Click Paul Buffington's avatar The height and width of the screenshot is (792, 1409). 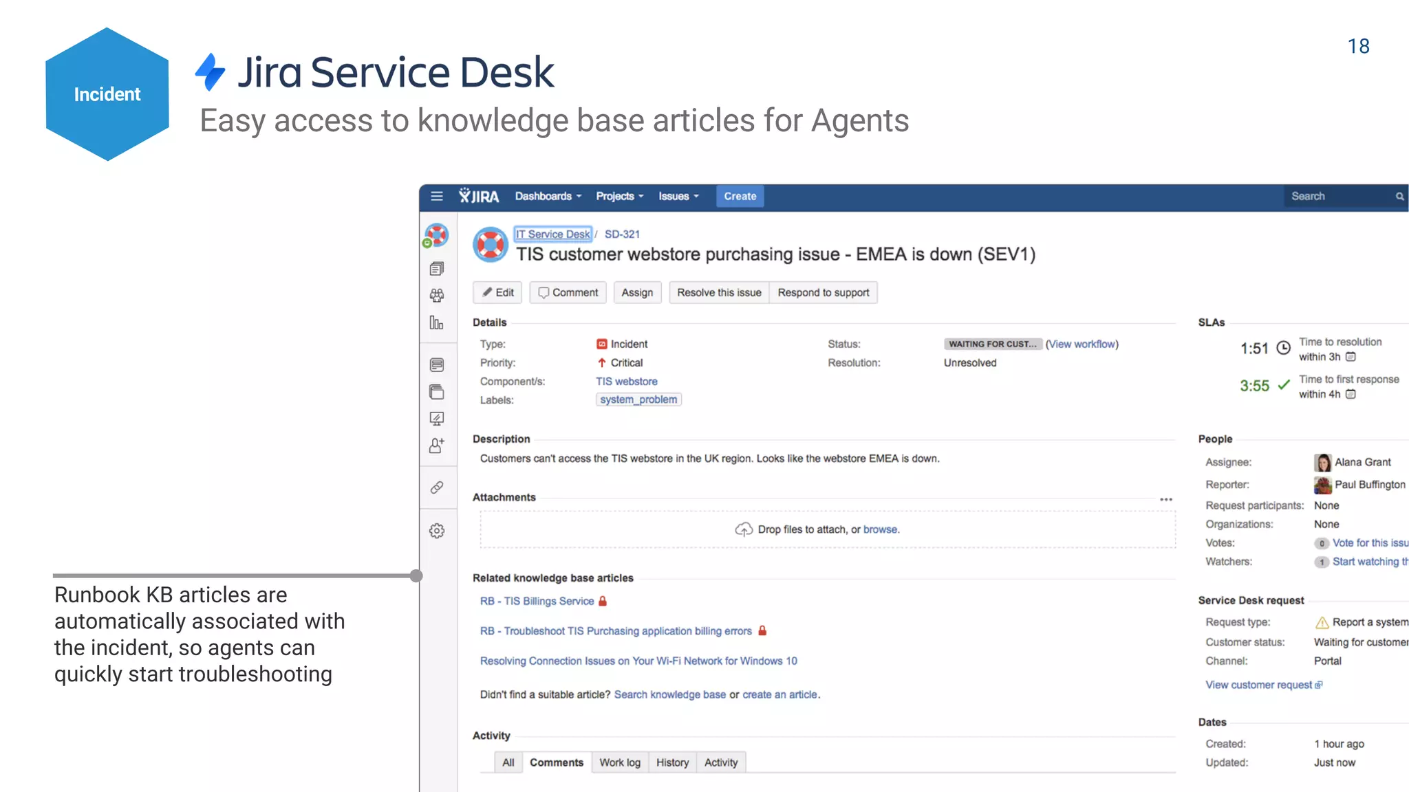[1322, 485]
